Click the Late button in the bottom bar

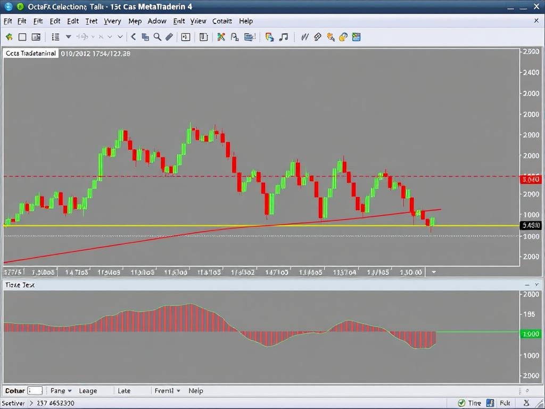125,390
